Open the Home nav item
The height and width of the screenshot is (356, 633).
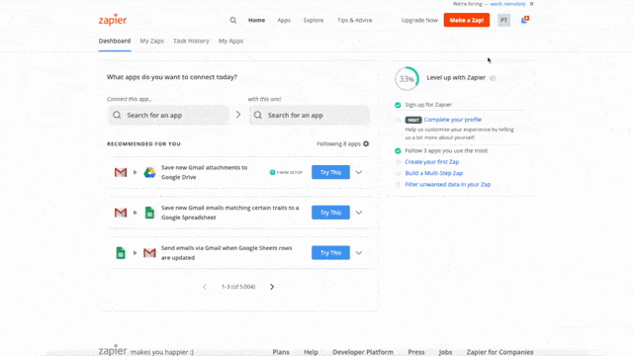tap(257, 20)
